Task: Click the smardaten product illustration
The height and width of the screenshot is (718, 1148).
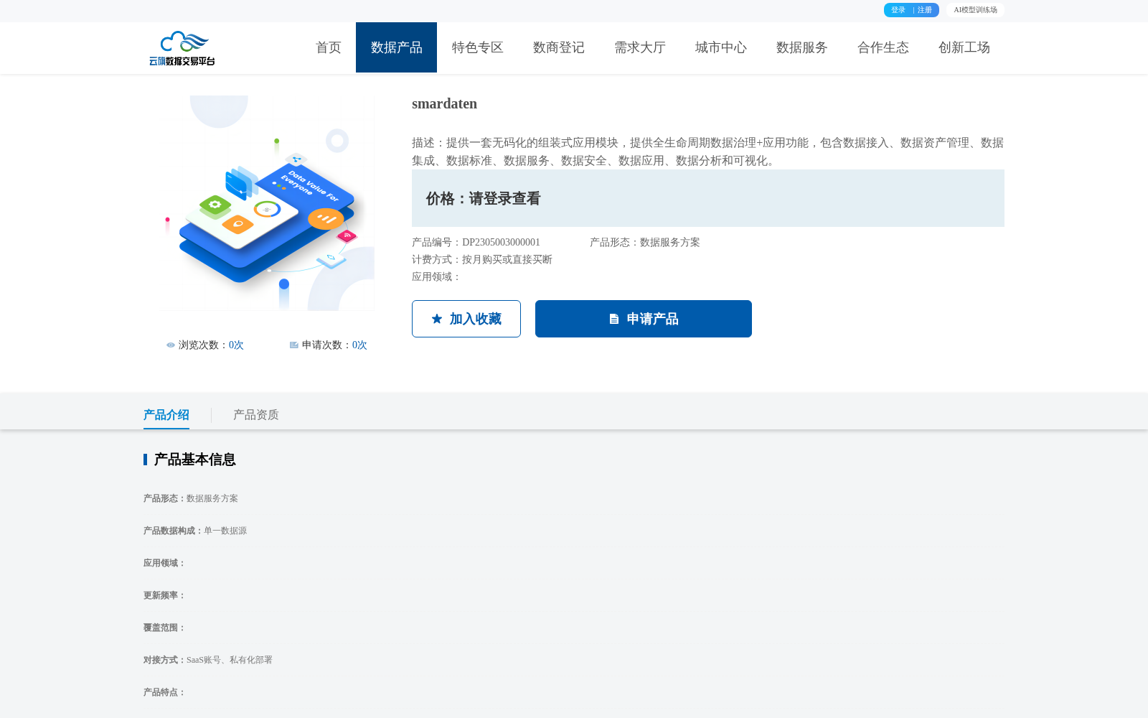Action: click(x=267, y=203)
